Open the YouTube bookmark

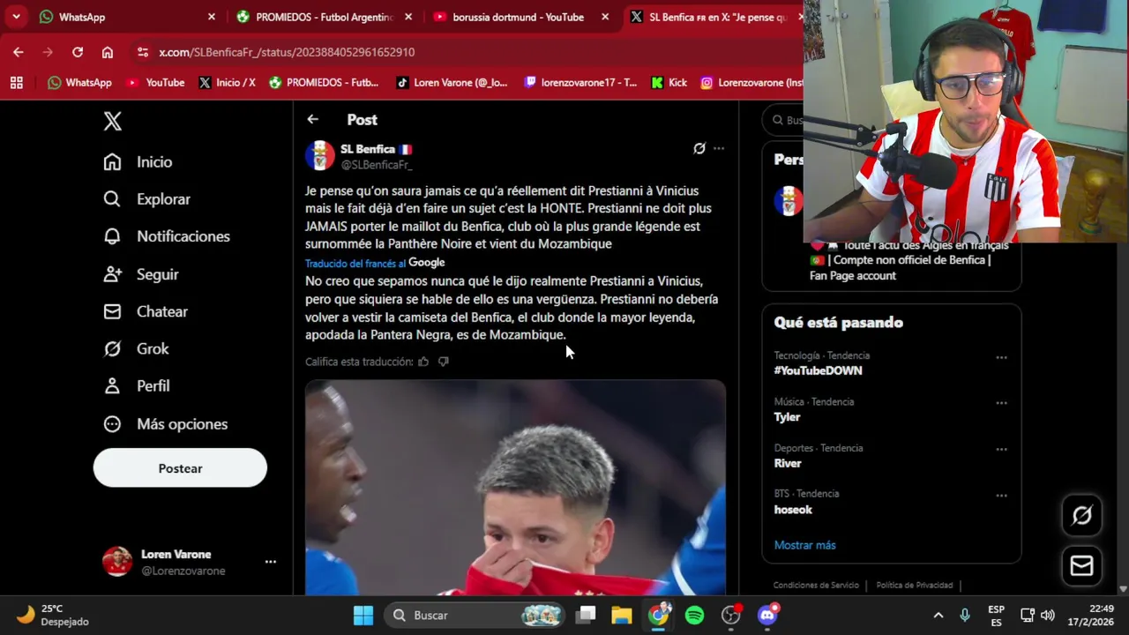155,82
